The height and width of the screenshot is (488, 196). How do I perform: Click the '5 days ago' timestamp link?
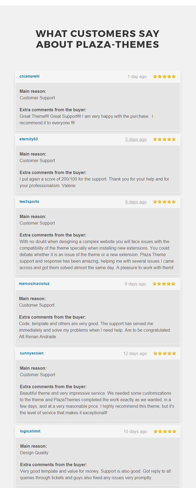[136, 139]
